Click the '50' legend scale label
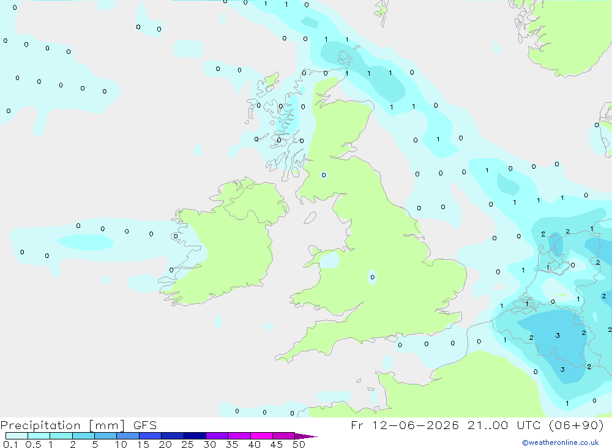This screenshot has width=612, height=448. pos(299,444)
